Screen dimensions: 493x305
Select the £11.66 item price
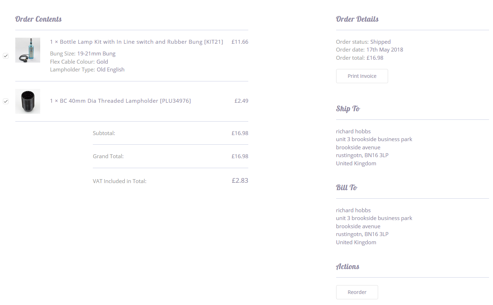coord(240,42)
